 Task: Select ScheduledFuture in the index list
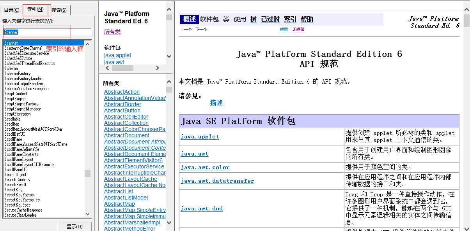click(18, 58)
